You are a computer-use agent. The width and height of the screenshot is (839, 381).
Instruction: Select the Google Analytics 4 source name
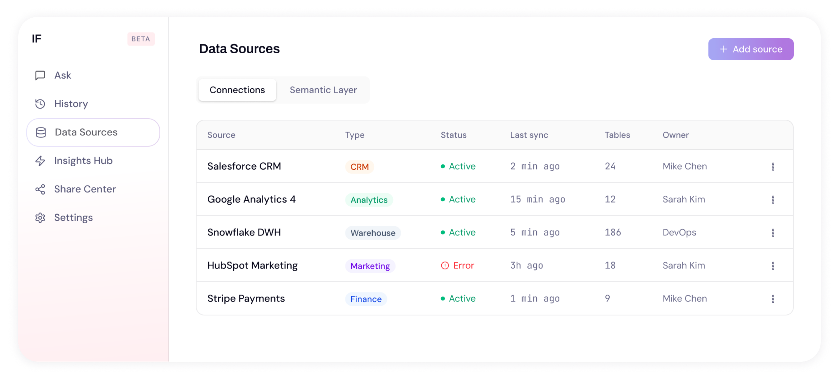(252, 199)
